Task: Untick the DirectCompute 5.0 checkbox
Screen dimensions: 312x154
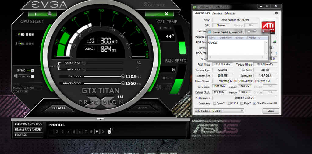Action: 254,103
